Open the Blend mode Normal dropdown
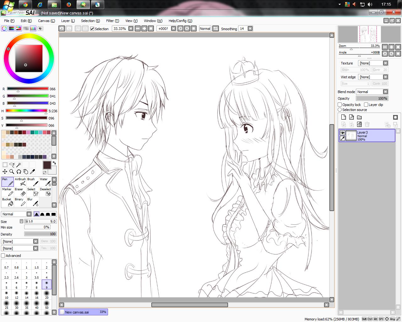The height and width of the screenshot is (322, 402). point(372,92)
